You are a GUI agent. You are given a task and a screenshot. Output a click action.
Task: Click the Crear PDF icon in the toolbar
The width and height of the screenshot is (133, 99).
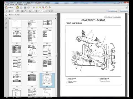click(x=6, y=7)
